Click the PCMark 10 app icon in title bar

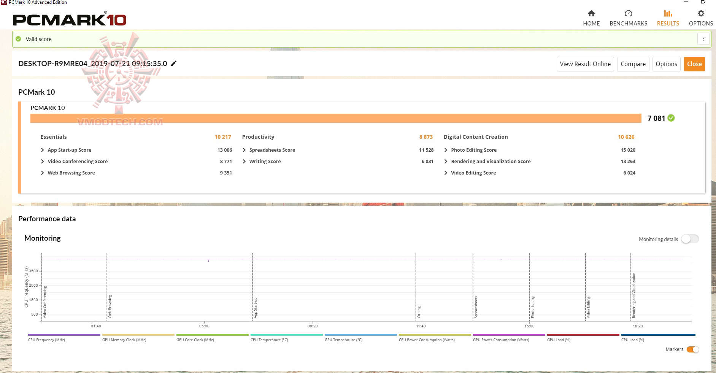click(3, 2)
